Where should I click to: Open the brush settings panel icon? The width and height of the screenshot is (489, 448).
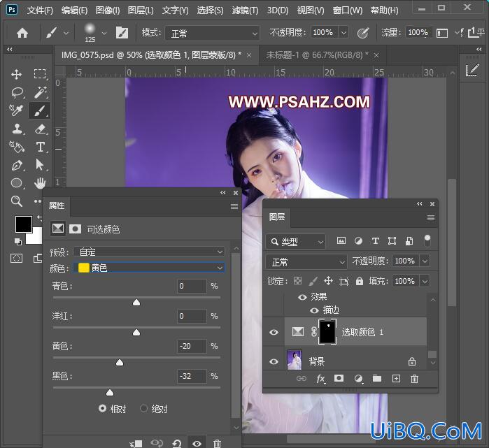coord(122,32)
